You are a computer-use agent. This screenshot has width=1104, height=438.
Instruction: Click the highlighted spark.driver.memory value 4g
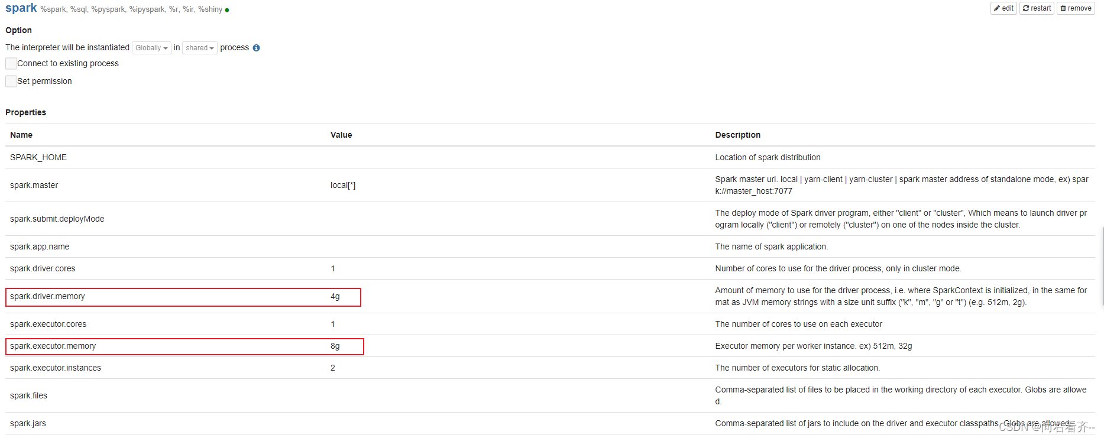pyautogui.click(x=335, y=297)
